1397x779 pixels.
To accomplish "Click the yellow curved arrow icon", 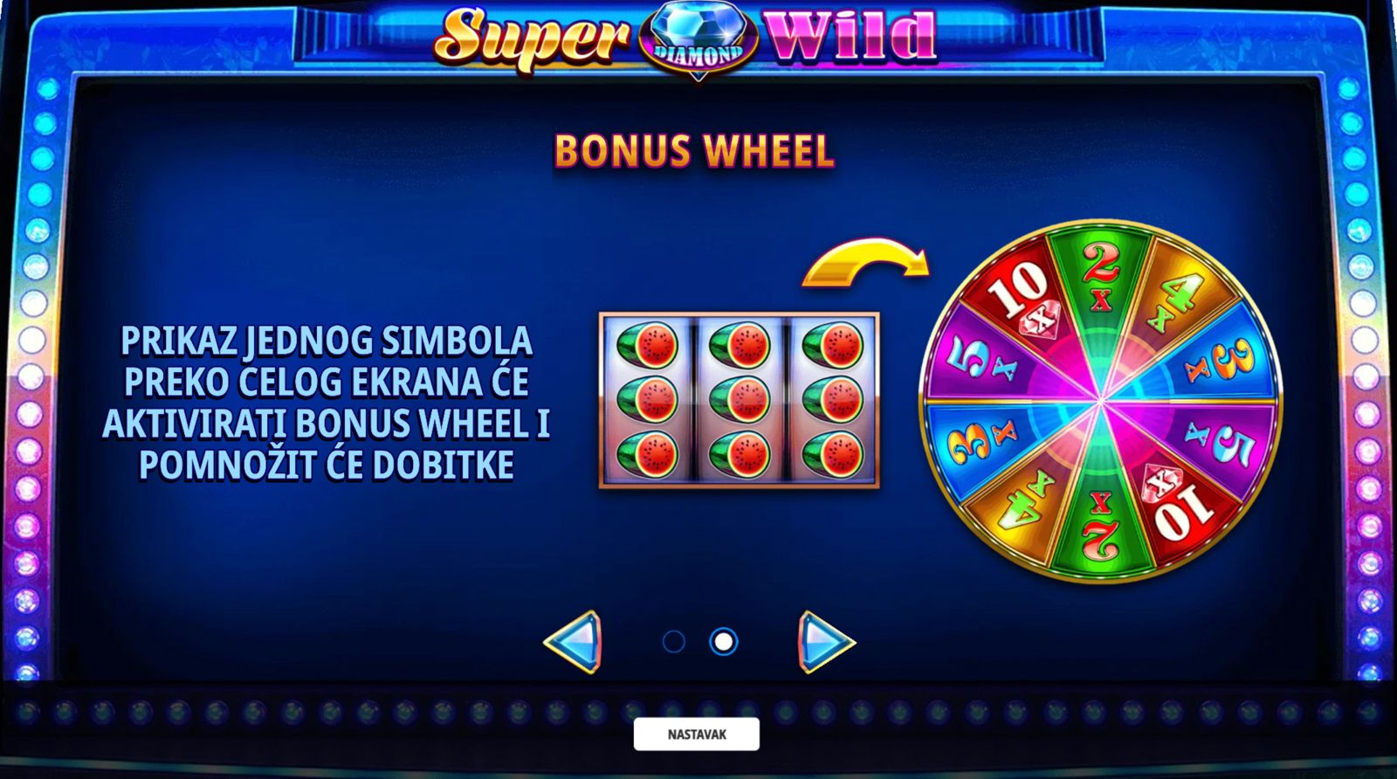I will coord(865,260).
